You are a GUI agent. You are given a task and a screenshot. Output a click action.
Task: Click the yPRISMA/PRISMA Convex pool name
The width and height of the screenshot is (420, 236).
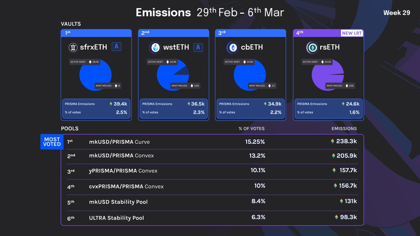pyautogui.click(x=123, y=171)
